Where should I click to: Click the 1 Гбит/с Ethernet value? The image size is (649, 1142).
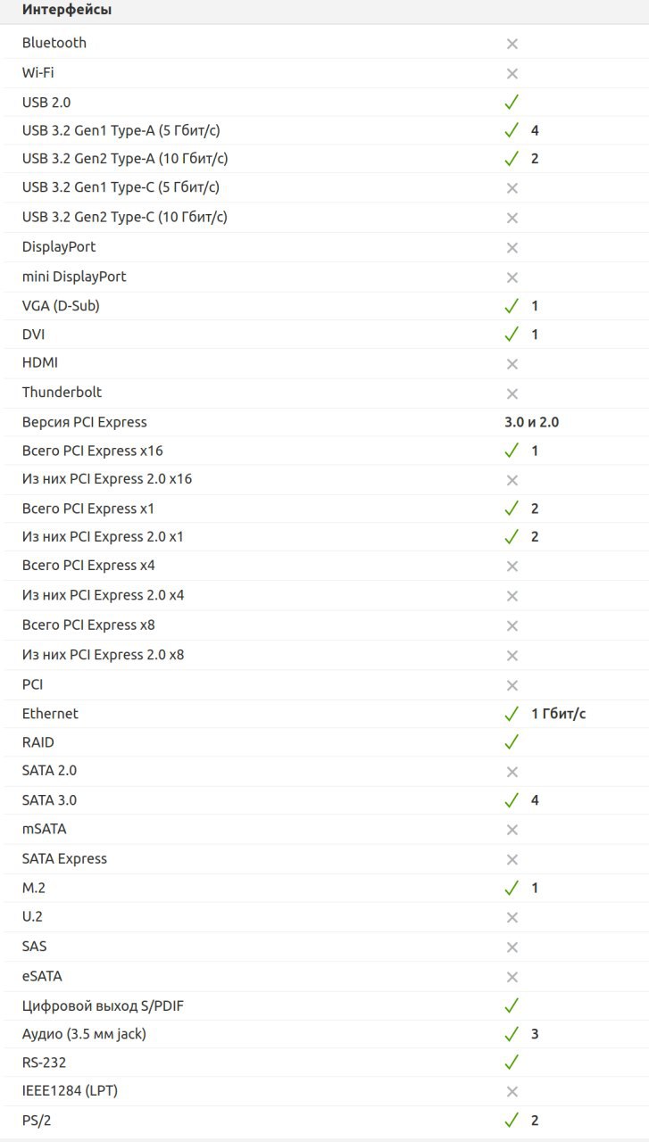(559, 714)
